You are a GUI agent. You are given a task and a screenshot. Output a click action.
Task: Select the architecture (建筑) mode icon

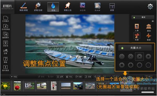pyautogui.click(x=149, y=28)
